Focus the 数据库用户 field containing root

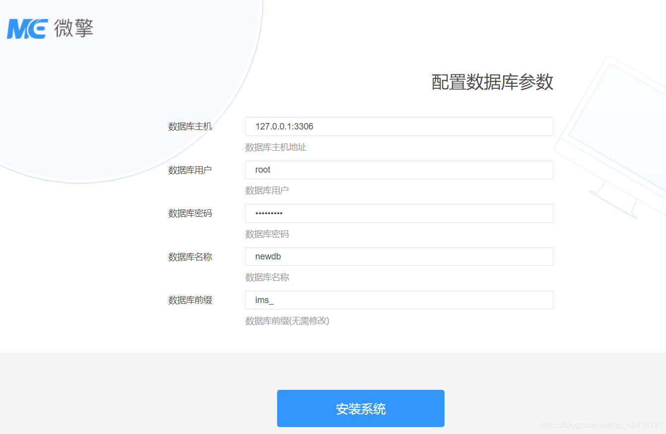point(399,170)
